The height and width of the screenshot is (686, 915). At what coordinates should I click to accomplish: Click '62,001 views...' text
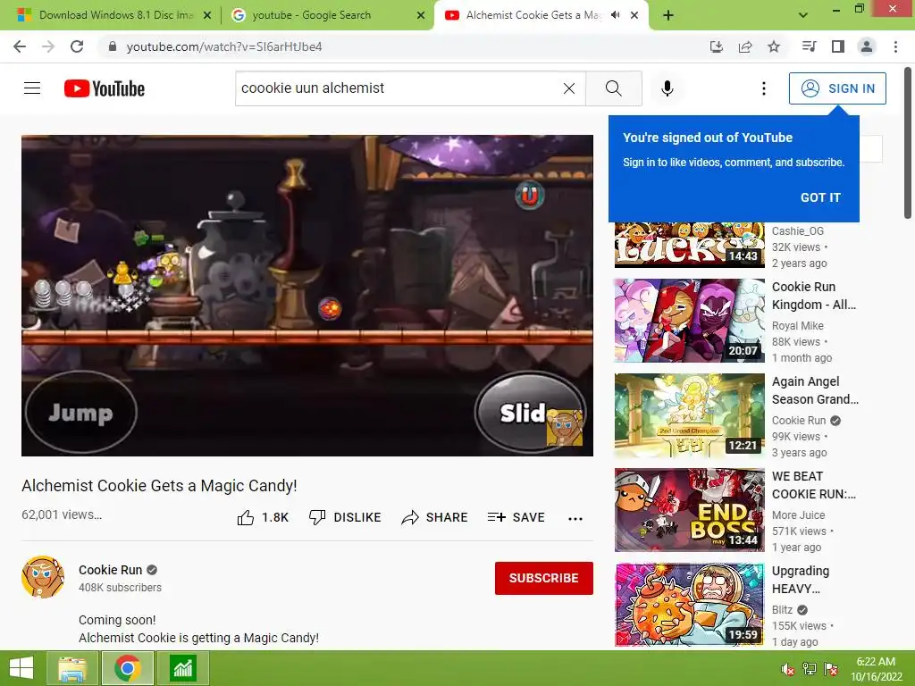(62, 514)
